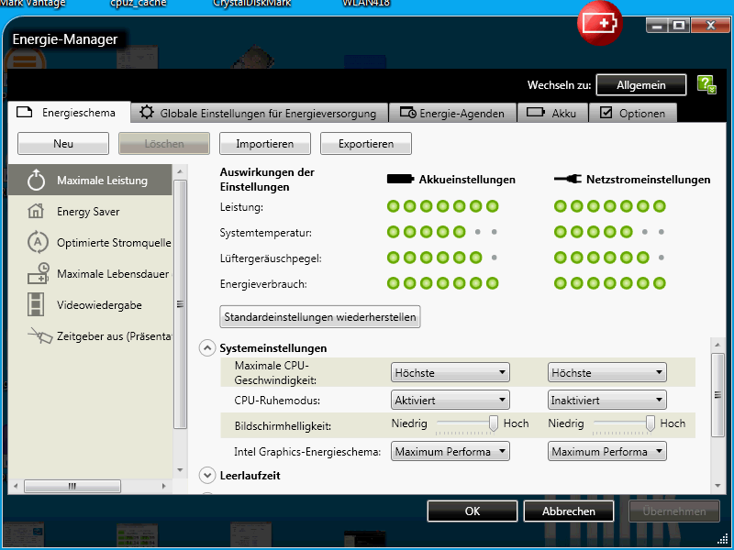Screen dimensions: 734x550
Task: Click the Optimierte Stromquelle circular A icon
Action: coord(38,242)
